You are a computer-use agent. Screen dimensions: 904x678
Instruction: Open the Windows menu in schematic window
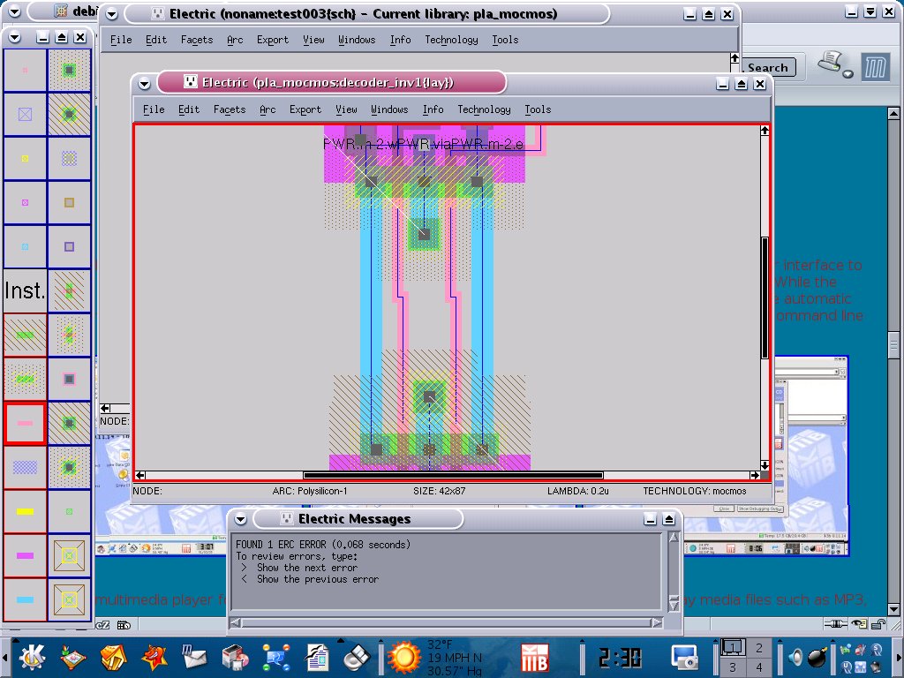click(357, 40)
